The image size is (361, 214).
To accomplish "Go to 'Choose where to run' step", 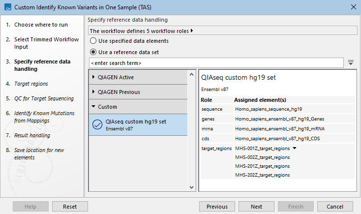I will coord(41,25).
